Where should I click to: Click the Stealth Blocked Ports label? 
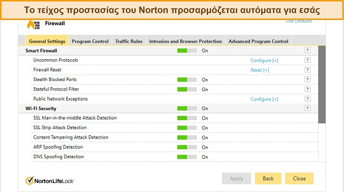coord(55,79)
